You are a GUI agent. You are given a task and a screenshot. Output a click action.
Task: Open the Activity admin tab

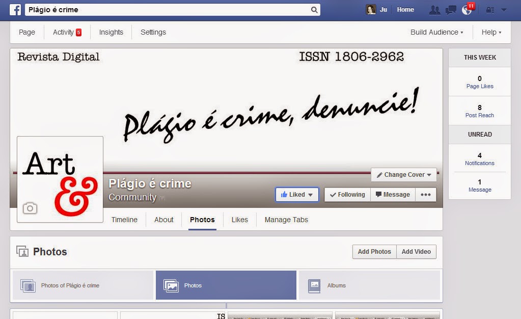[63, 32]
